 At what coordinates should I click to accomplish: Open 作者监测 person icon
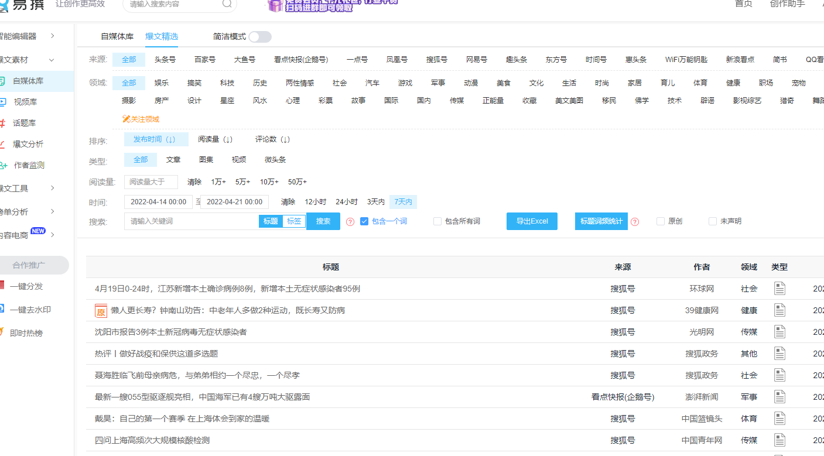click(3, 165)
